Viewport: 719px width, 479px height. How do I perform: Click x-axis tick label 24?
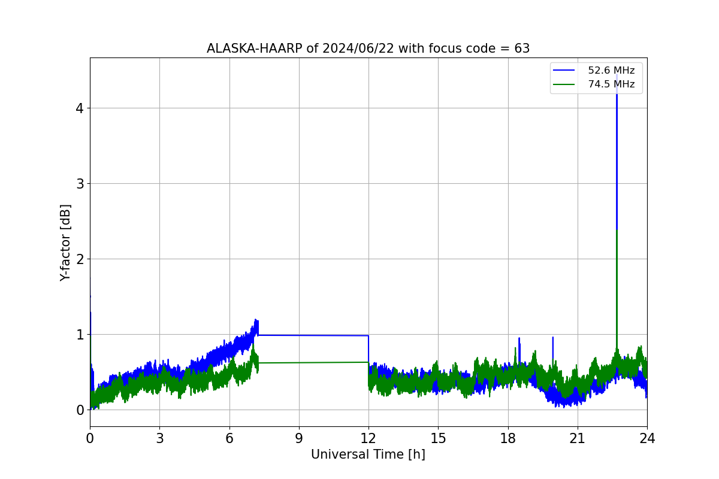647,438
